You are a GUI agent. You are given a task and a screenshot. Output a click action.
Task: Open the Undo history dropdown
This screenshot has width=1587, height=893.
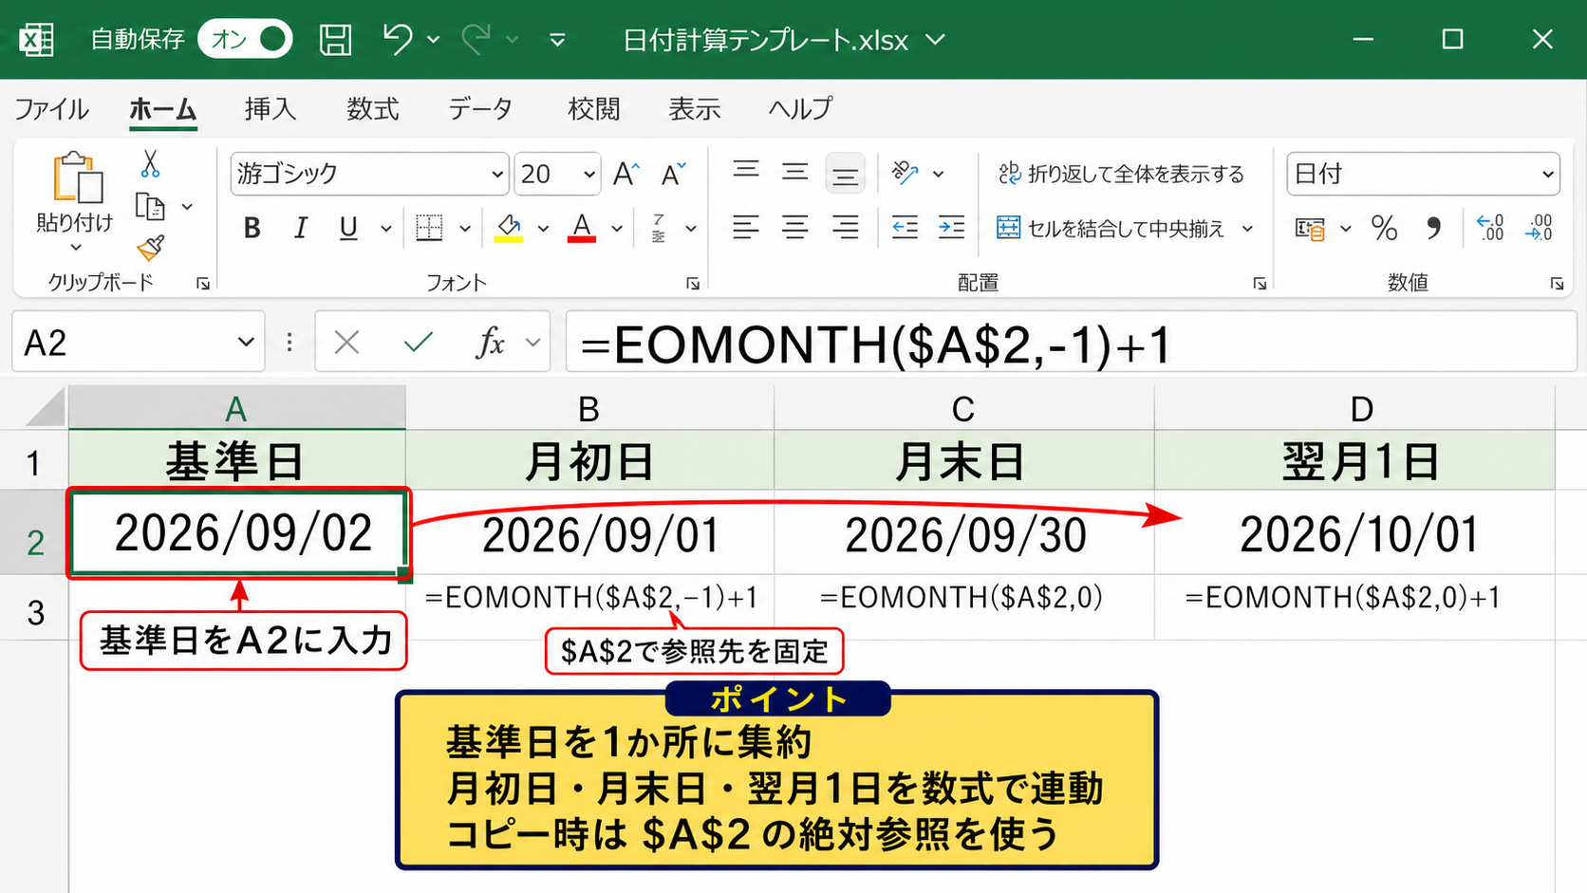pos(434,40)
